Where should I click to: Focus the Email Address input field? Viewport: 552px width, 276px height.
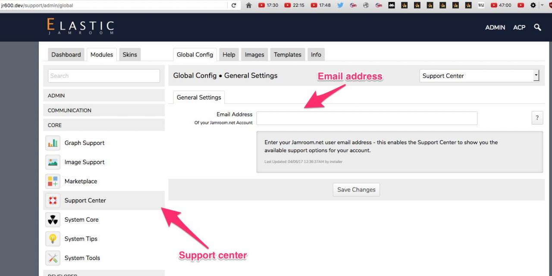click(367, 118)
